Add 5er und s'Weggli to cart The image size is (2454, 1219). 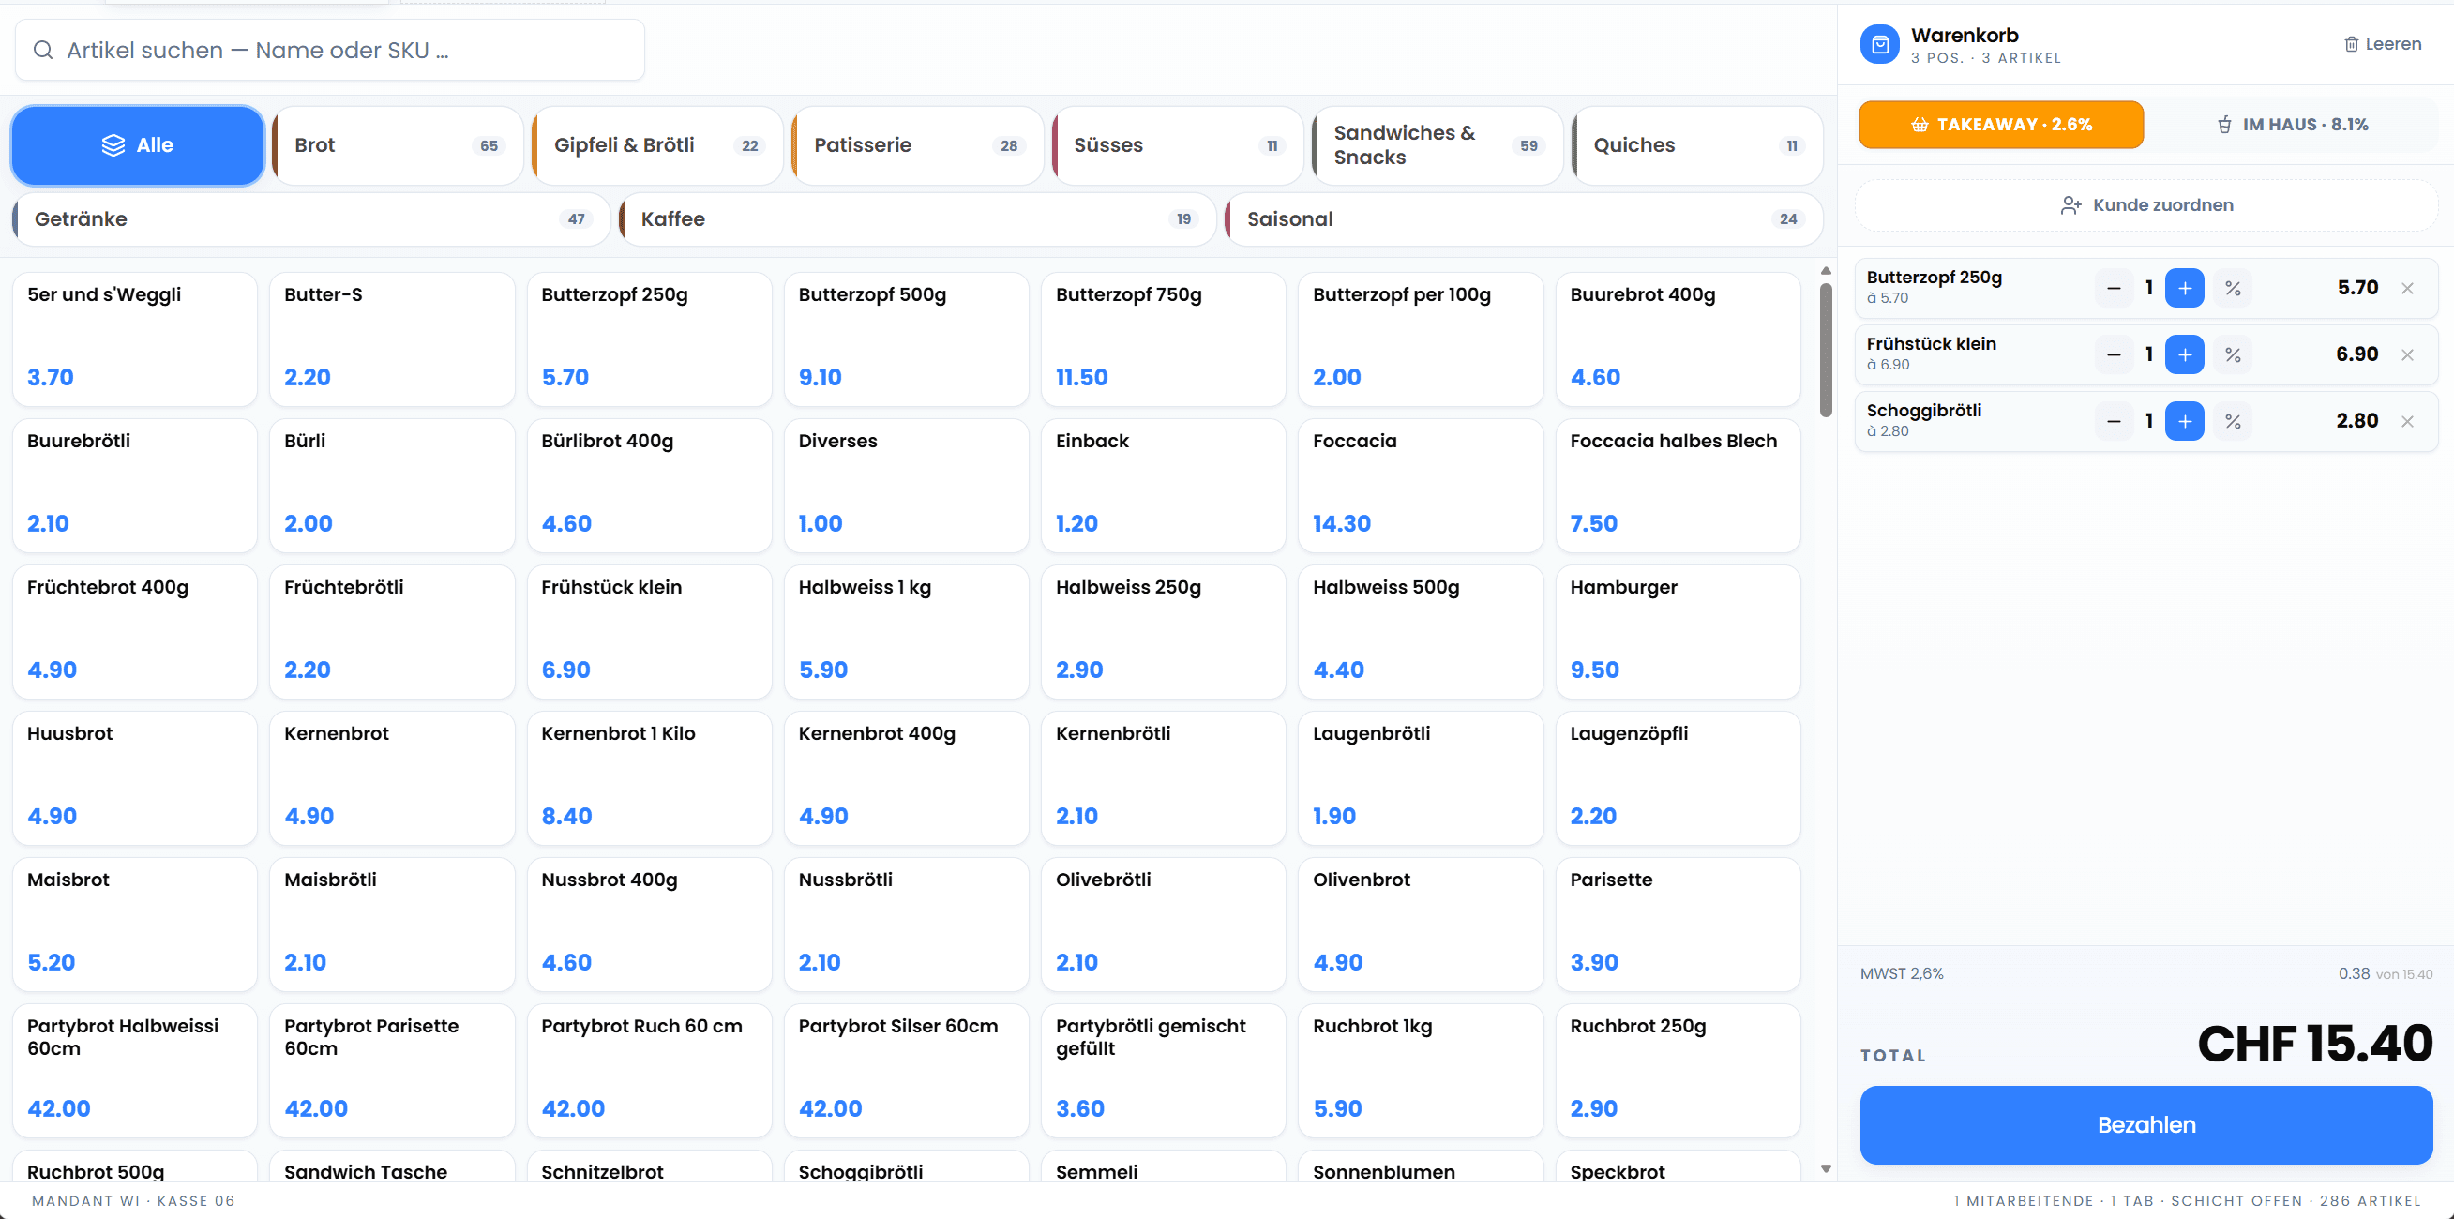[134, 339]
